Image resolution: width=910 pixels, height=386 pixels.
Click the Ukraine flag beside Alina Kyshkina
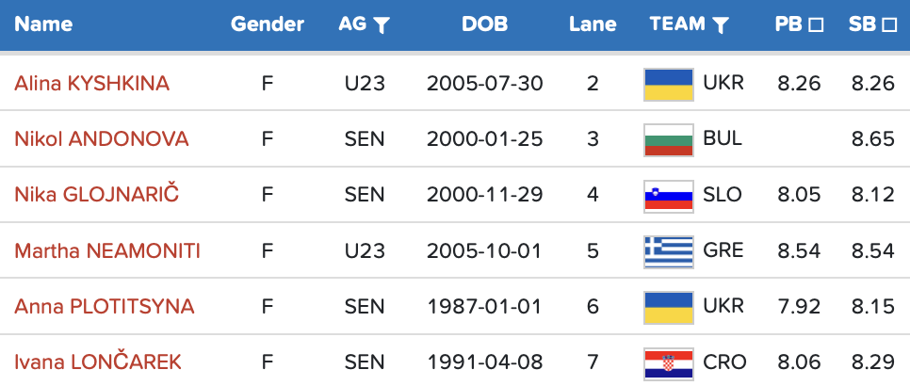click(x=669, y=84)
